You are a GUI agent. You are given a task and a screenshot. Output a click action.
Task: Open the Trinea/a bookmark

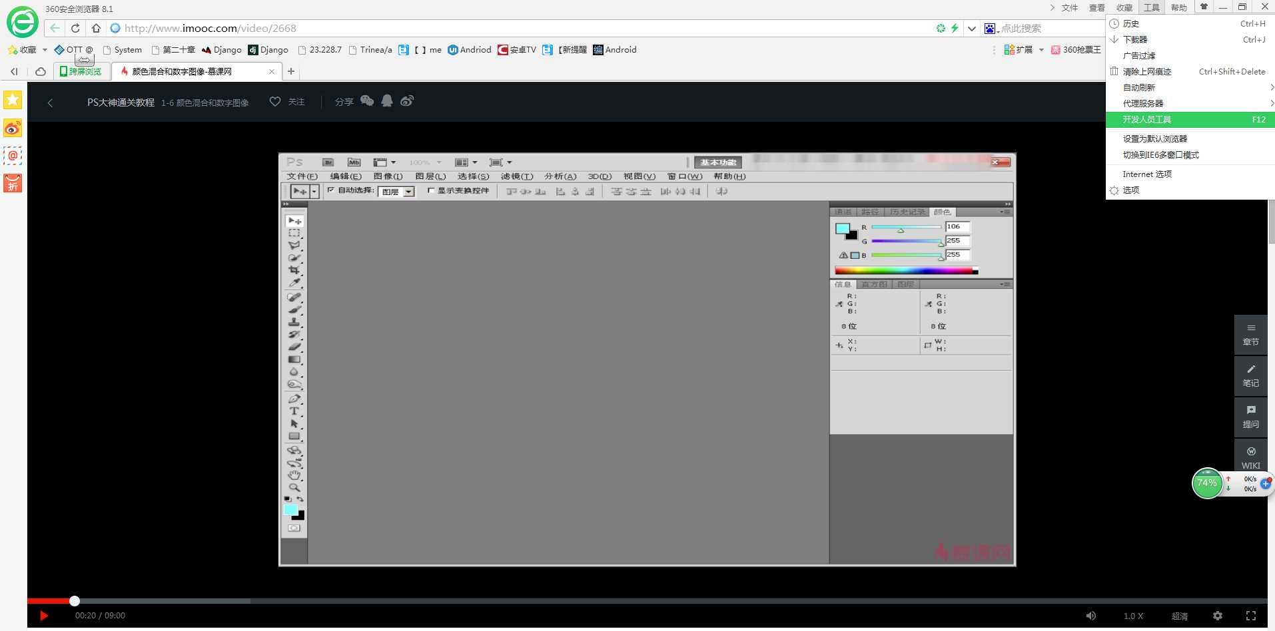click(x=370, y=50)
